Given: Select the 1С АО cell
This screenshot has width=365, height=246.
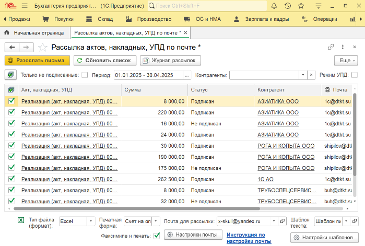Looking at the screenshot, I should tap(288, 179).
